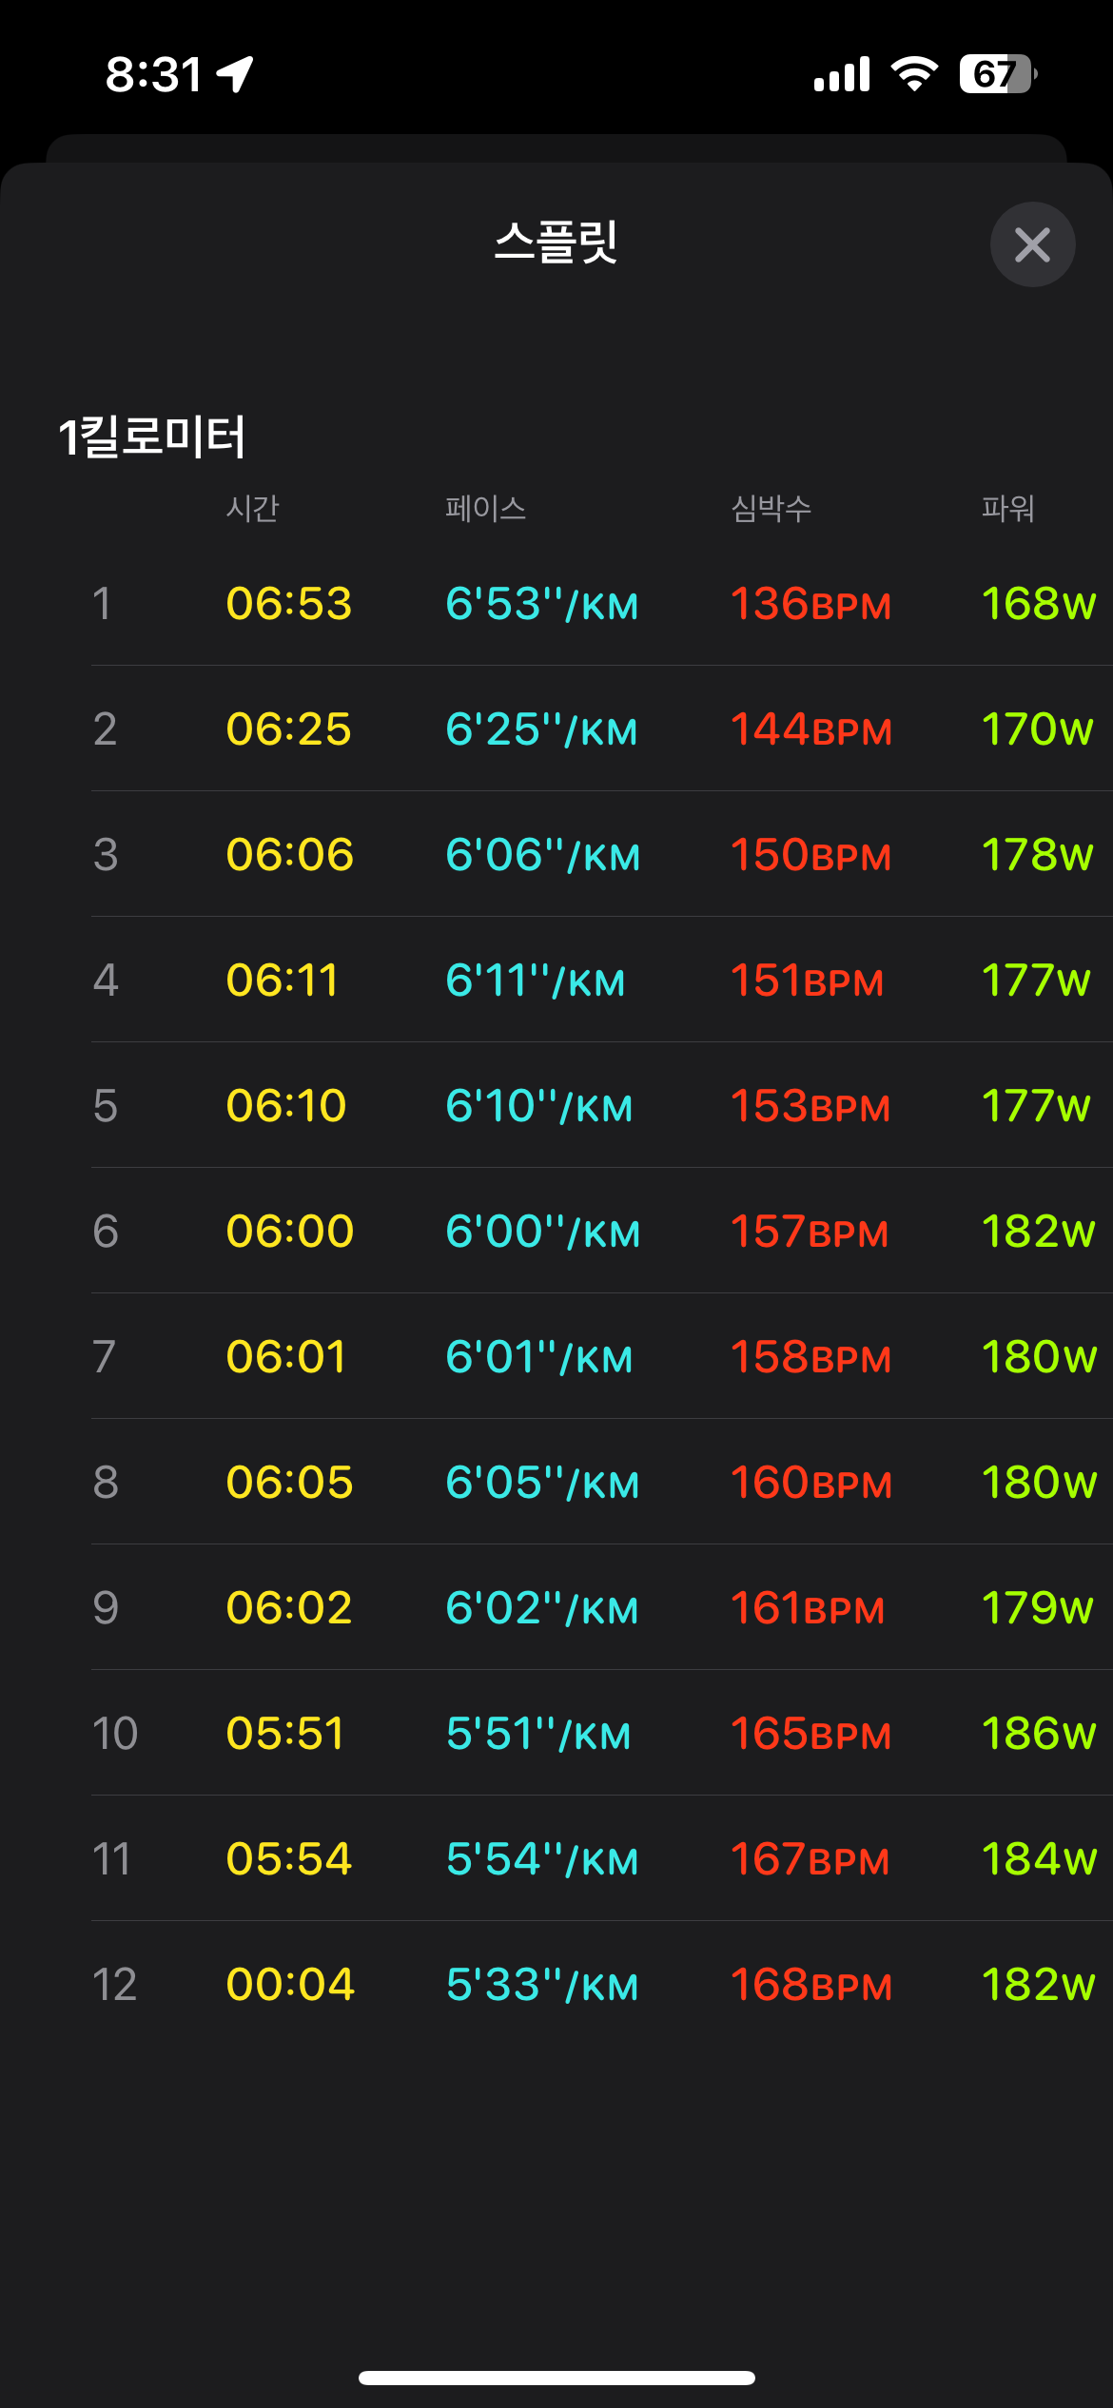Screen dimensions: 1113x2408
Task: Select split 1 time 06:53
Action: click(289, 604)
